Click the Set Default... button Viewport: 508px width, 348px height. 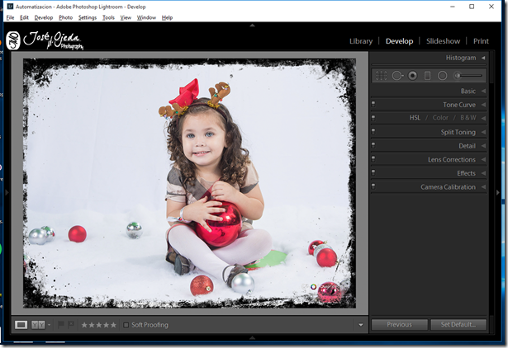(x=458, y=324)
